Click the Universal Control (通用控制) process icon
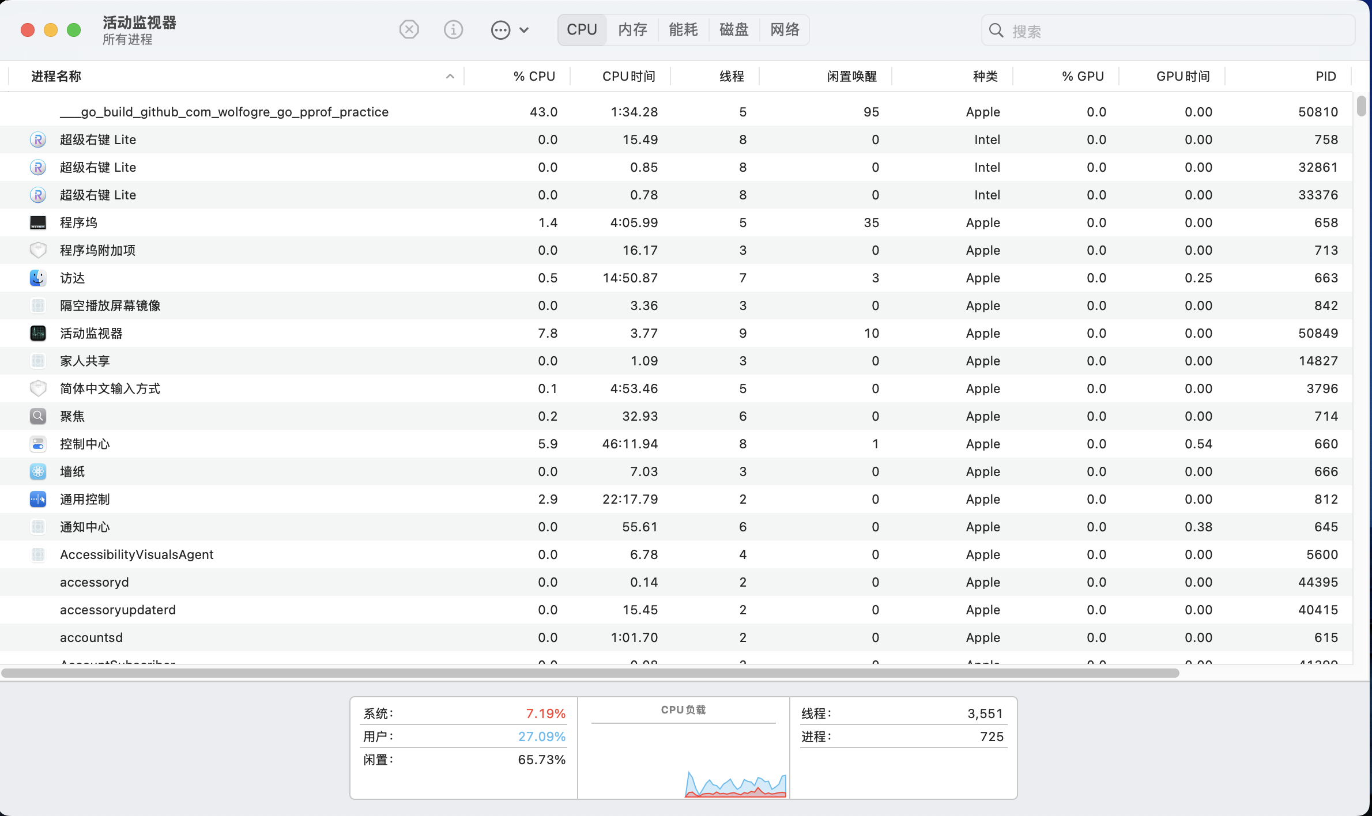 pos(38,499)
